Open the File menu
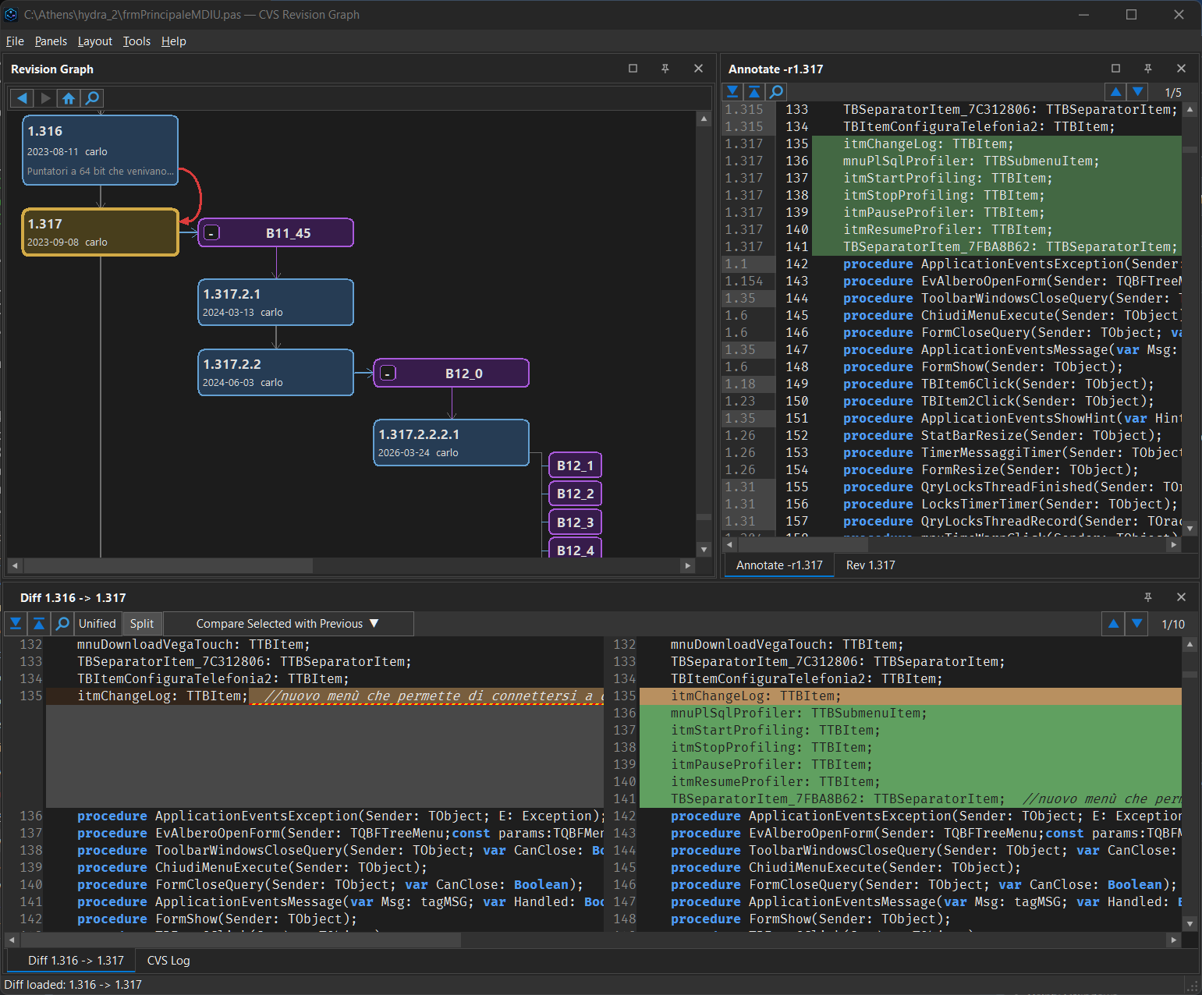 click(15, 41)
